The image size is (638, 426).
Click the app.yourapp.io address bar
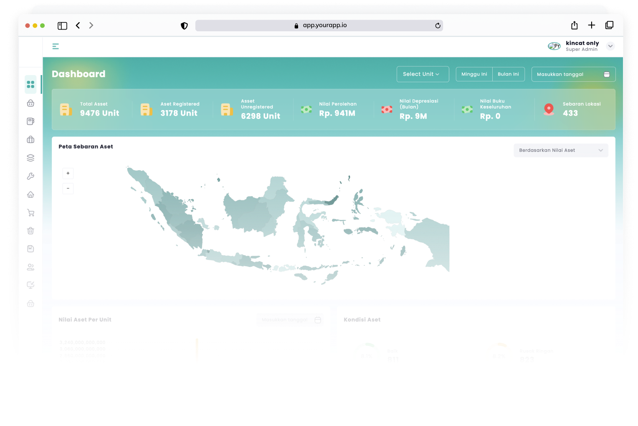pyautogui.click(x=319, y=25)
